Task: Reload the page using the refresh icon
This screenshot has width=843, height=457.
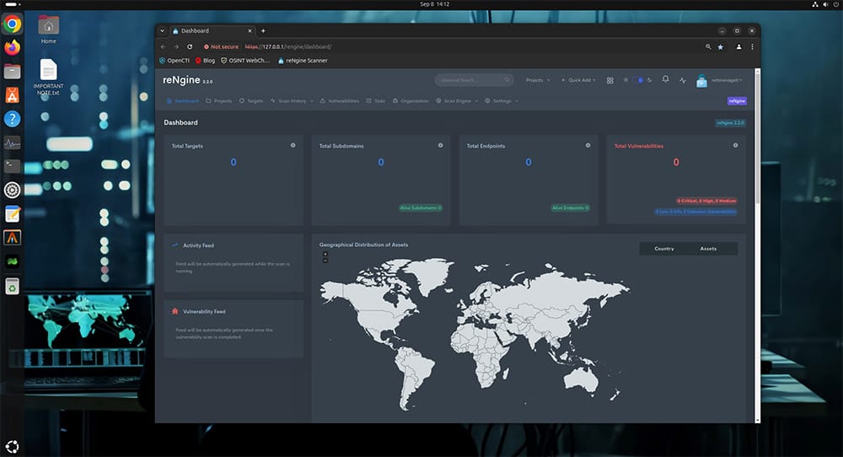Action: [190, 47]
